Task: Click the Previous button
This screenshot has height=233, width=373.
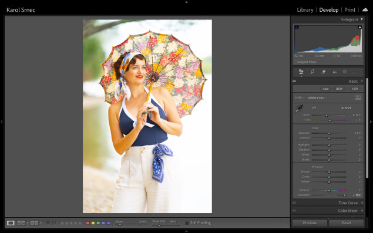Action: coord(310,223)
